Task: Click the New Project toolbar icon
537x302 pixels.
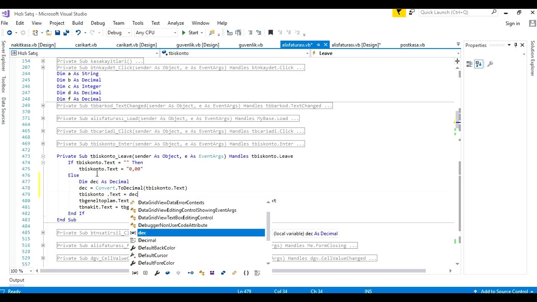Action: (35, 33)
